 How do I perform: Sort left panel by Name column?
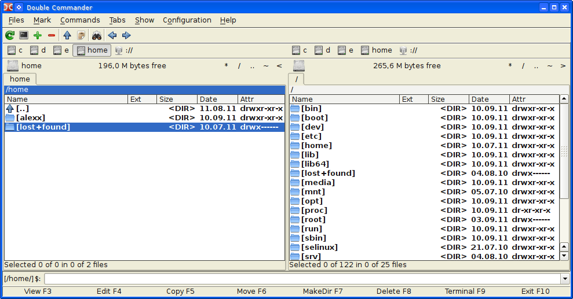(66, 99)
